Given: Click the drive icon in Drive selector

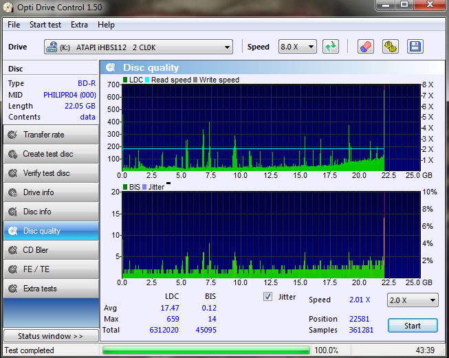Looking at the screenshot, I should [x=52, y=47].
